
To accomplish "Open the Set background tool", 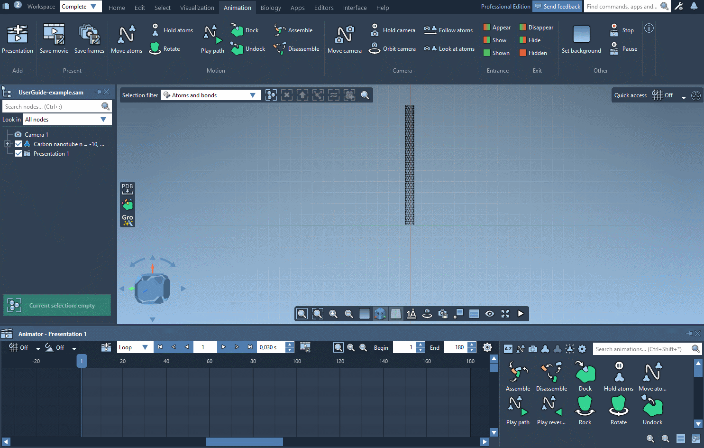I will (581, 38).
